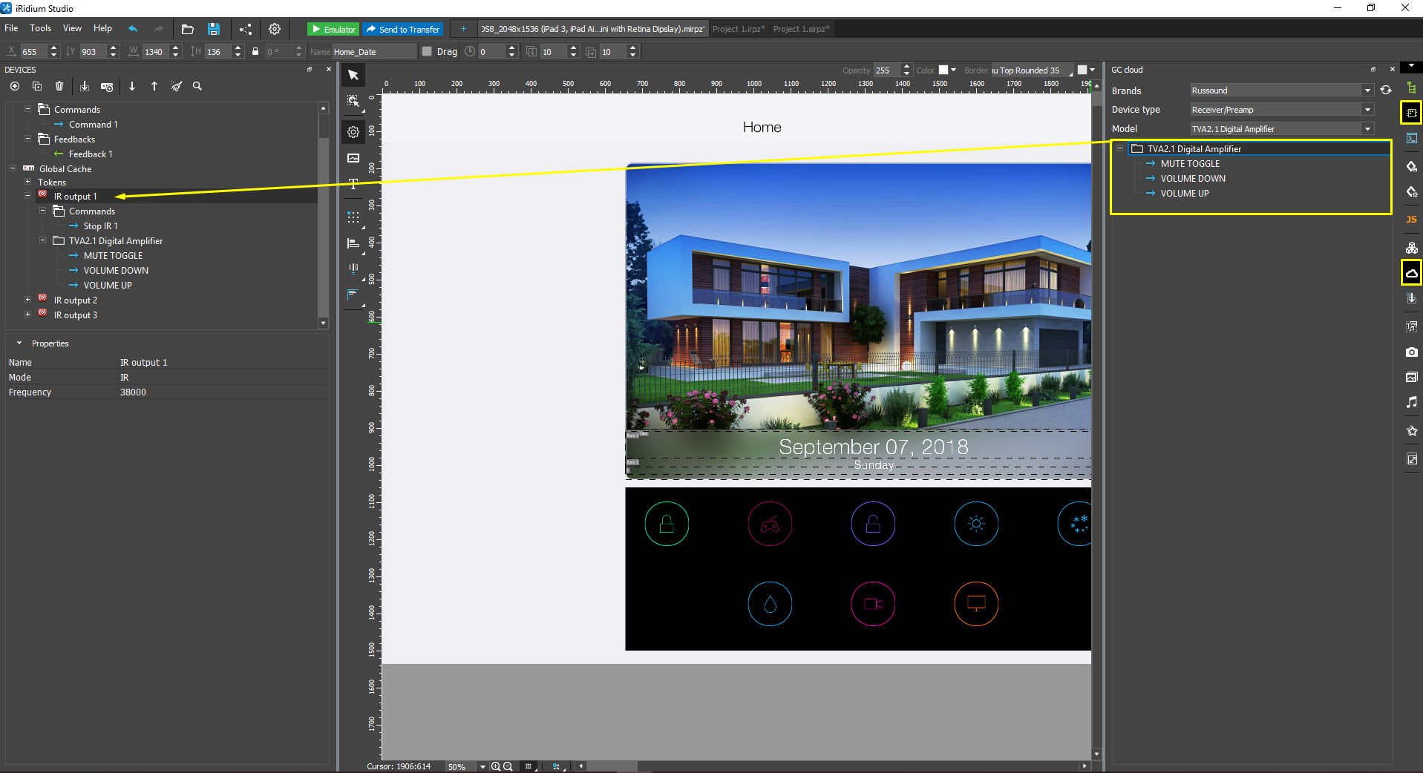Image resolution: width=1423 pixels, height=773 pixels.
Task: Collapse the IR output 1 tree node
Action: pyautogui.click(x=28, y=195)
